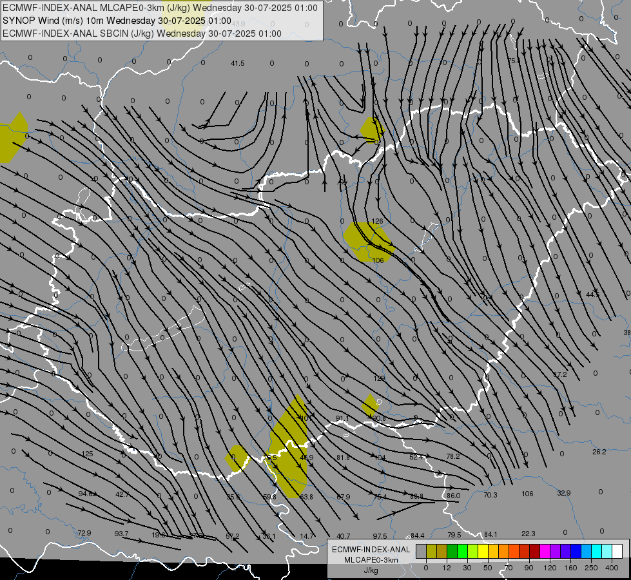Click the 36.1 value on the map
Viewport: 631px width, 580px height.
pos(269,536)
